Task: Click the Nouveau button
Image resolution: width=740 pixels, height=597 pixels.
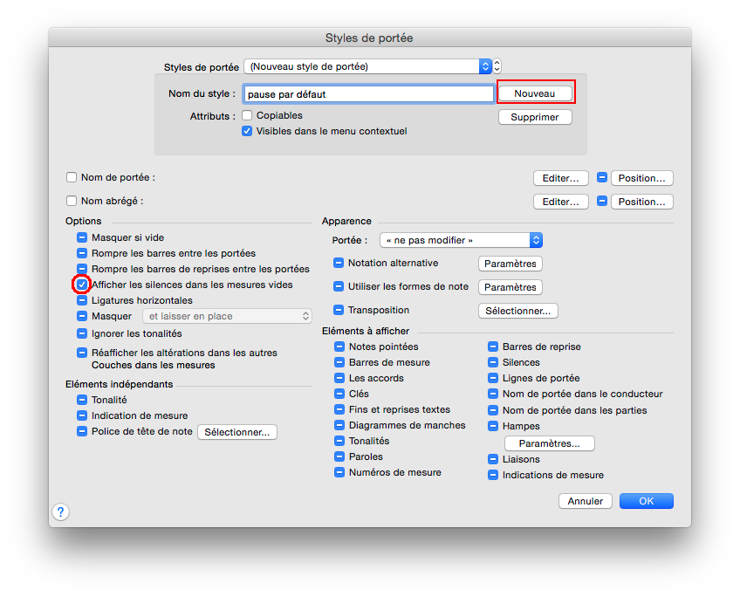Action: pos(535,93)
